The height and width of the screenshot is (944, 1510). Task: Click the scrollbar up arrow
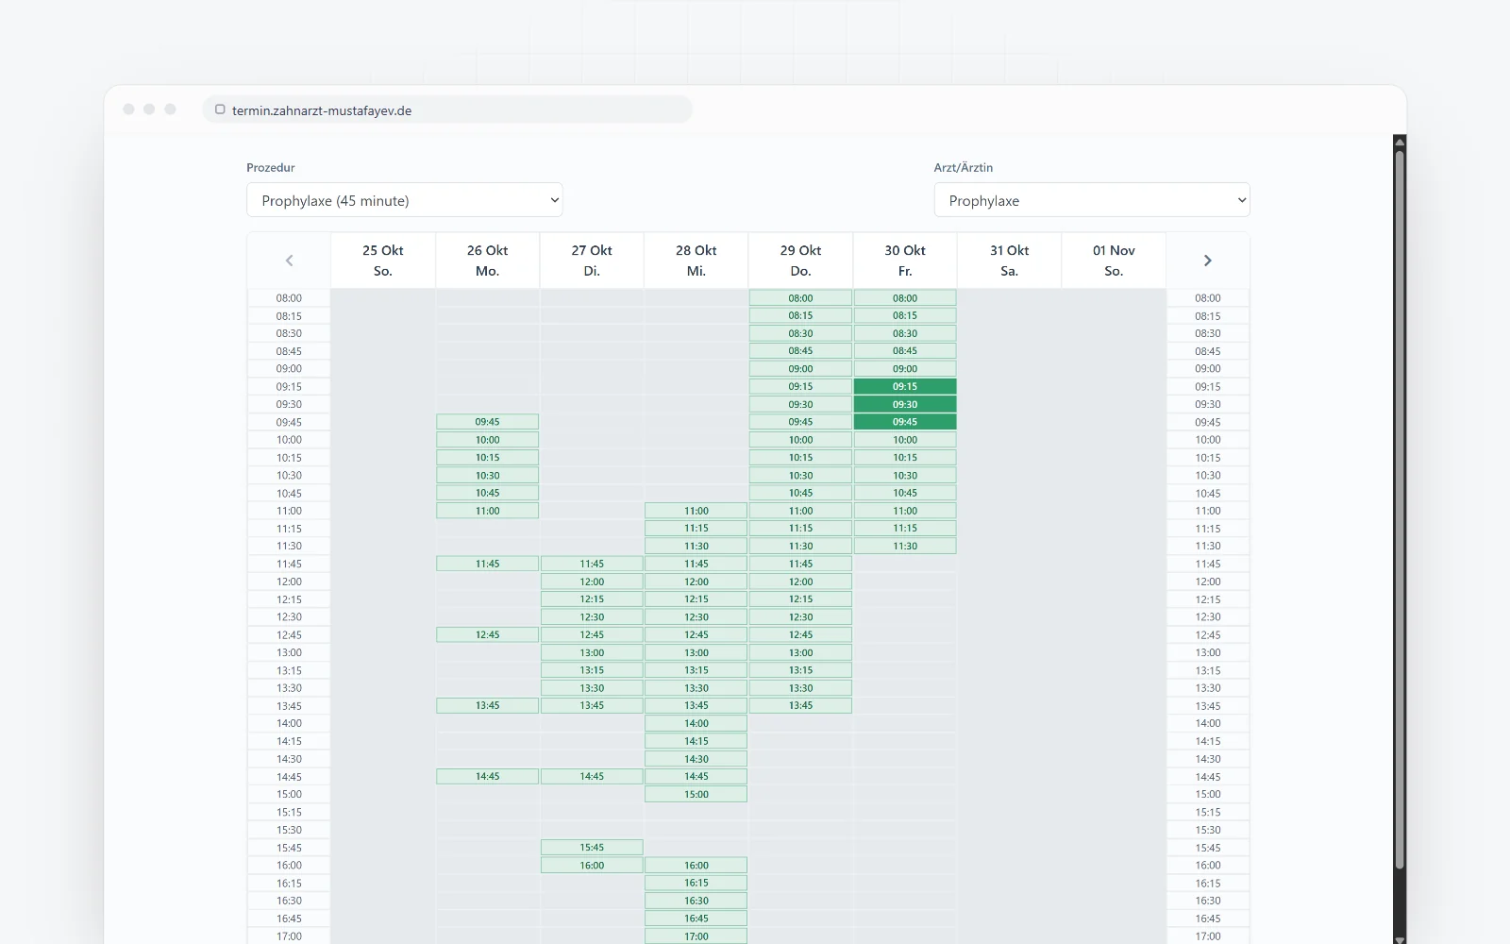1400,142
